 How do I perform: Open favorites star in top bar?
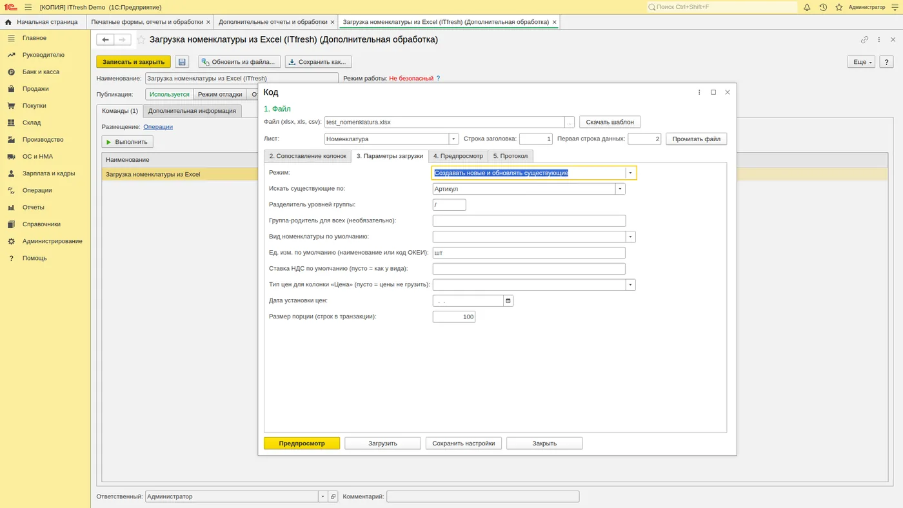coord(839,7)
